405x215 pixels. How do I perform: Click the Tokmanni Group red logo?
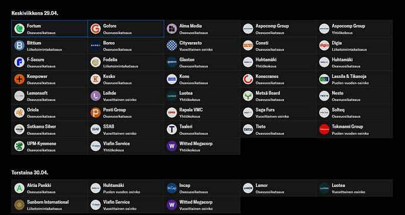pos(324,129)
